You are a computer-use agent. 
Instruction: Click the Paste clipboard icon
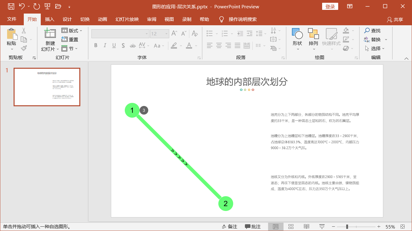tap(11, 34)
